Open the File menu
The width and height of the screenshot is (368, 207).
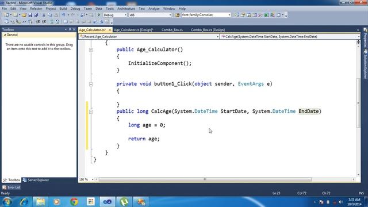[x=4, y=9]
